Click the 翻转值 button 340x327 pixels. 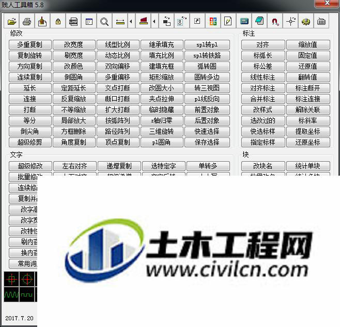pos(308,77)
